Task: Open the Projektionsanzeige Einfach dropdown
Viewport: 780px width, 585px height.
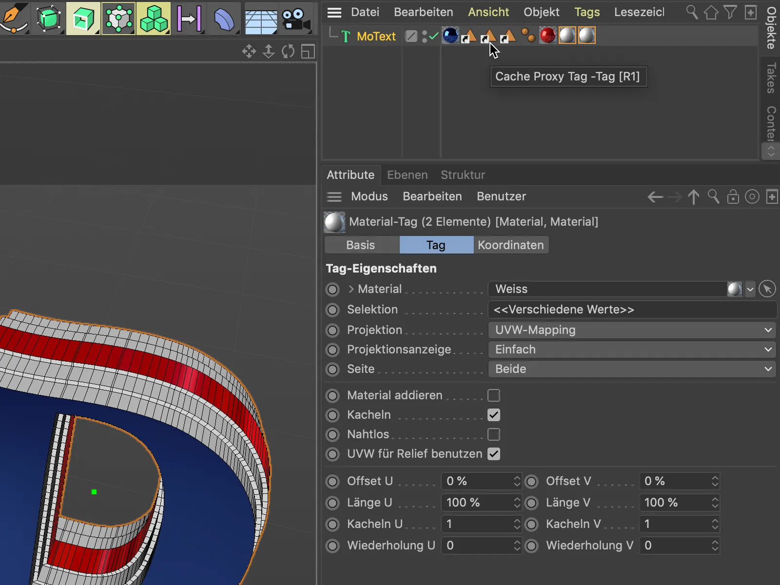Action: 632,350
